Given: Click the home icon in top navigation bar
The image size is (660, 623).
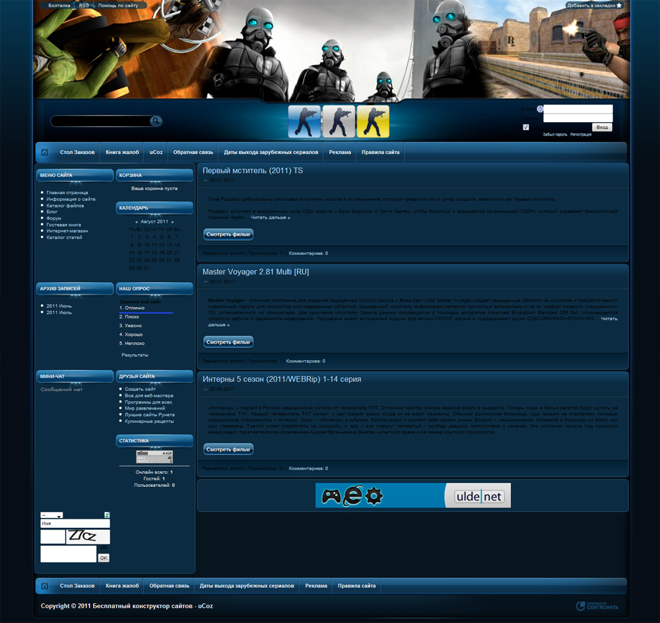Looking at the screenshot, I should [x=45, y=153].
